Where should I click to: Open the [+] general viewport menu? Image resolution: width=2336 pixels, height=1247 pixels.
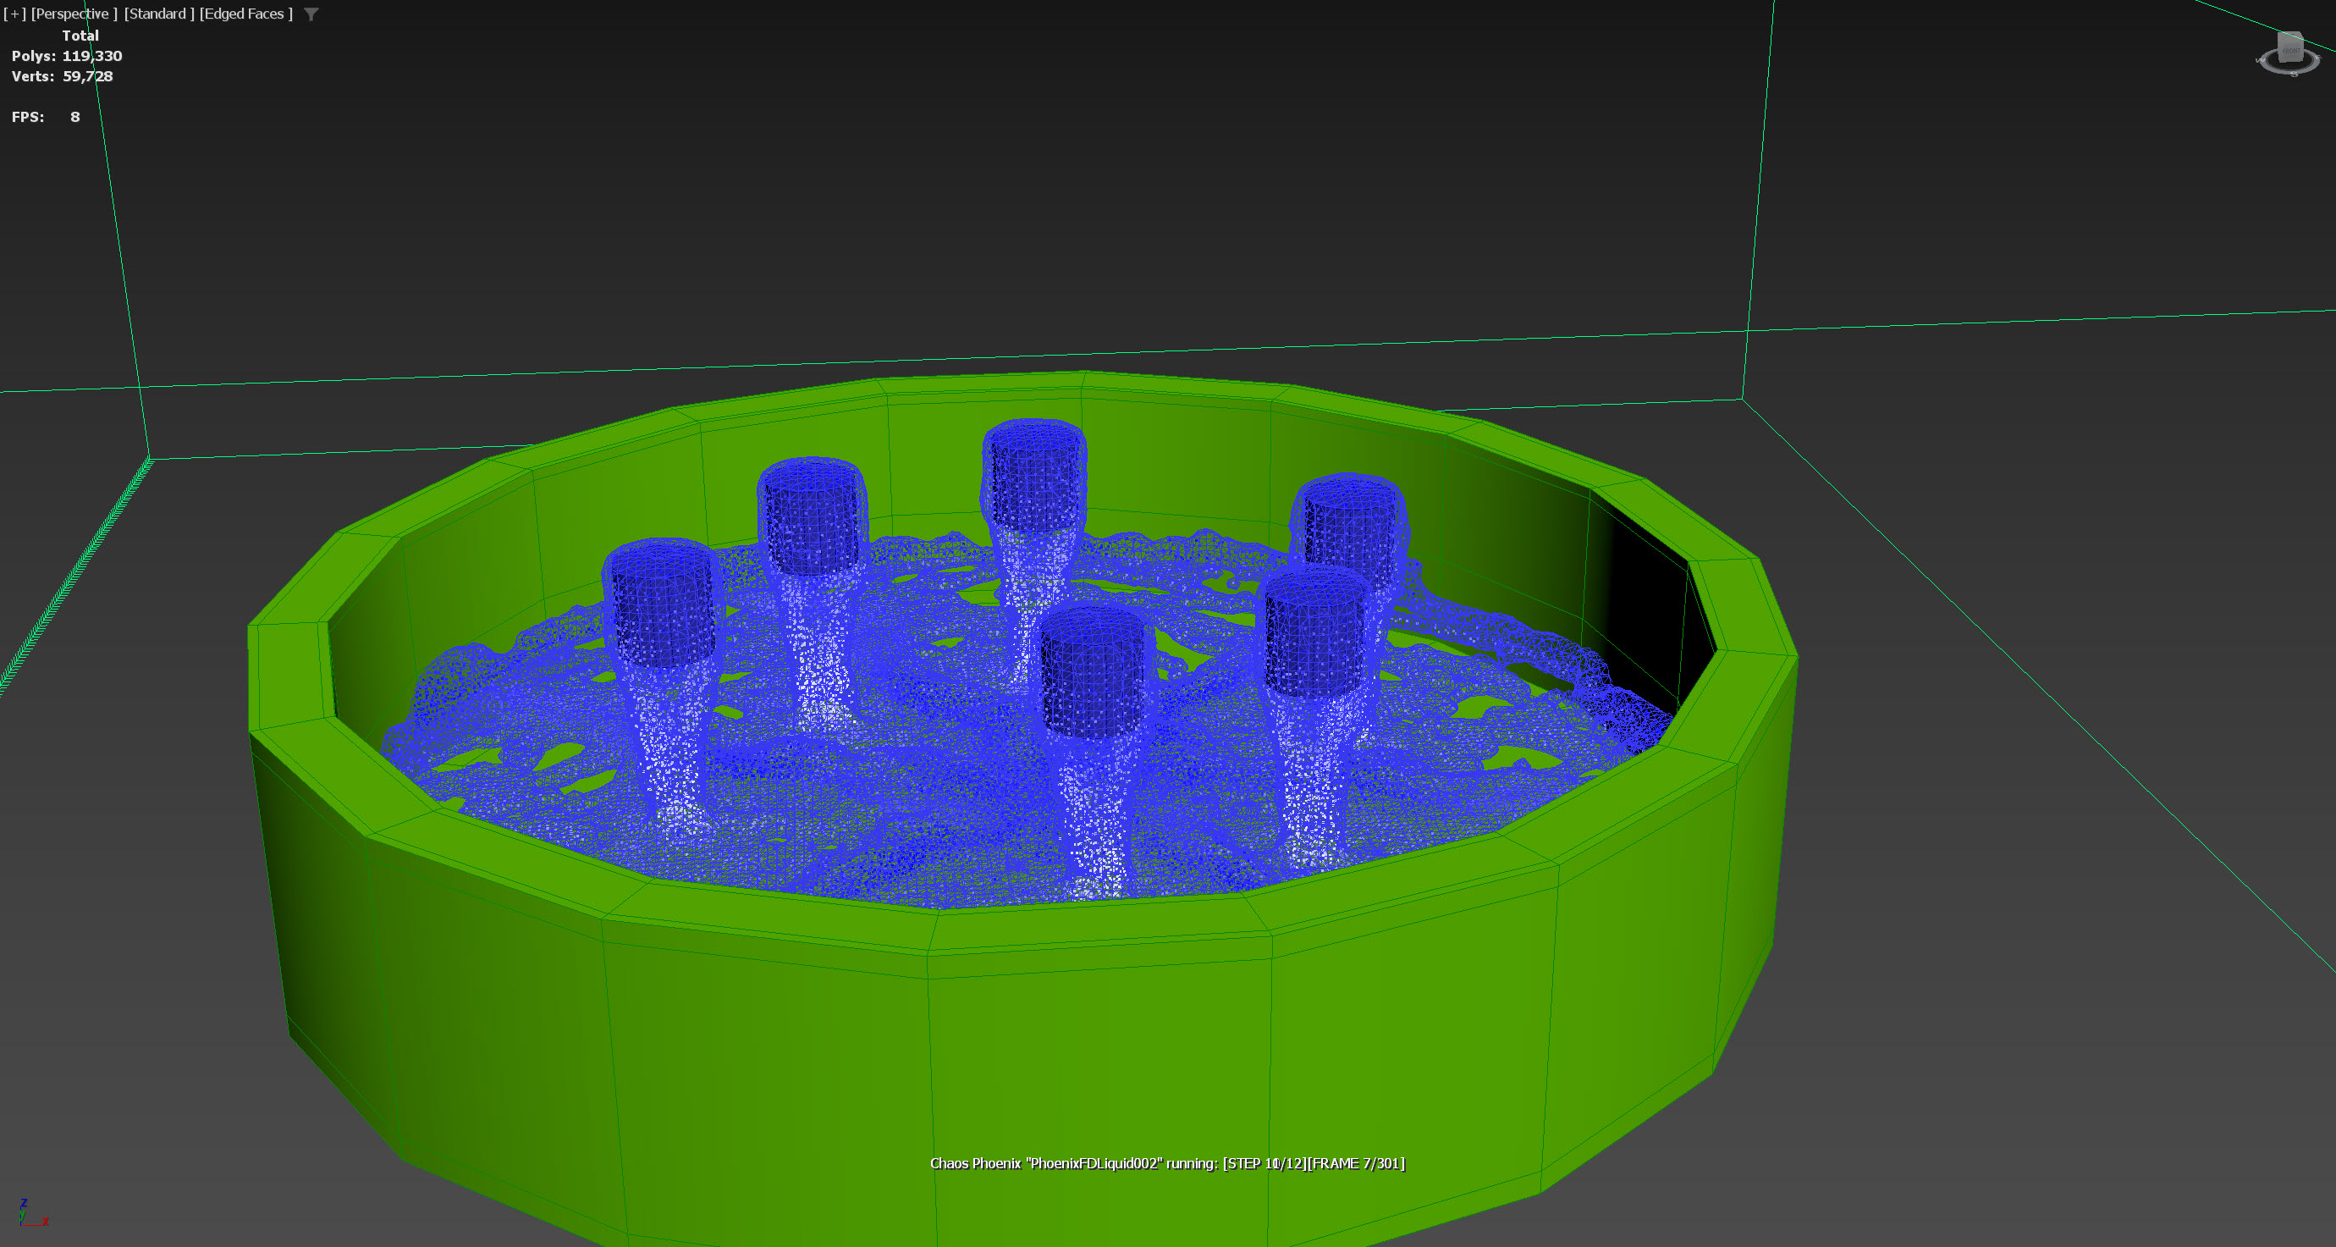[14, 14]
